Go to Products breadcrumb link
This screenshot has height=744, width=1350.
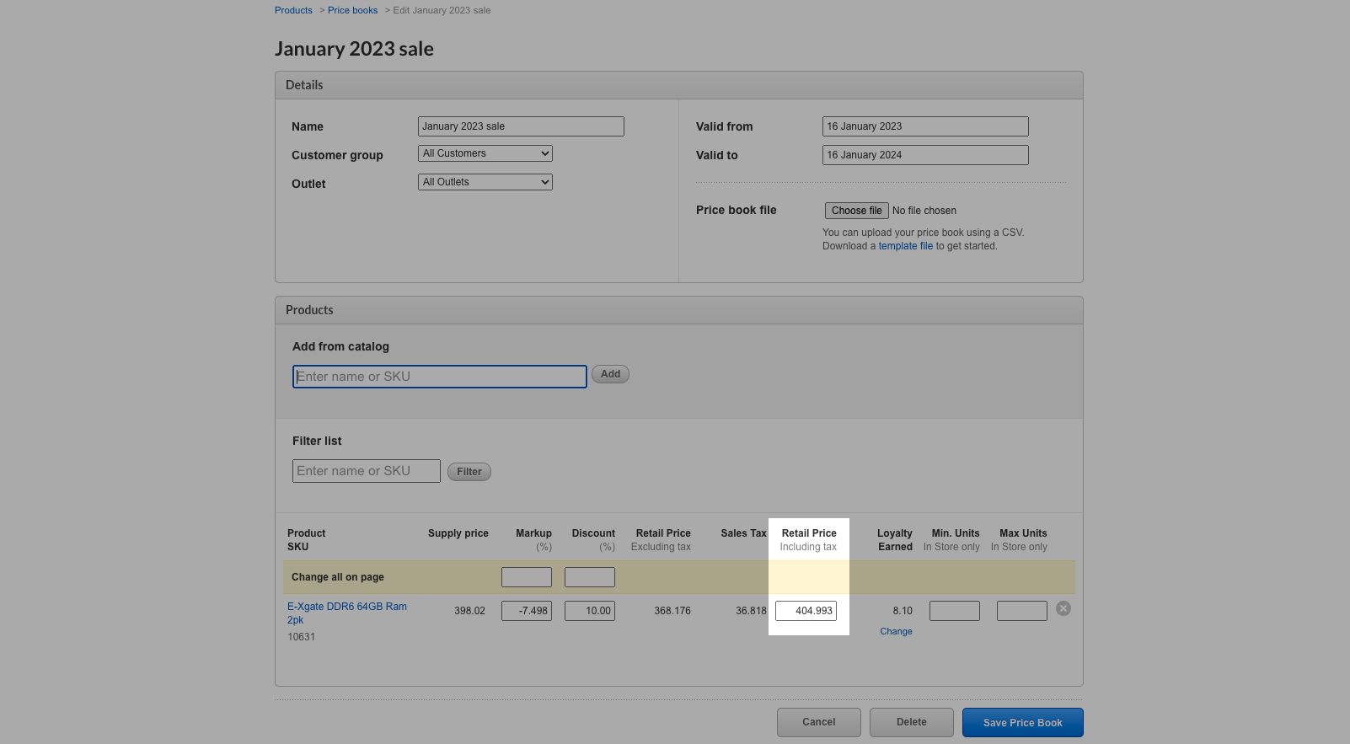click(293, 10)
